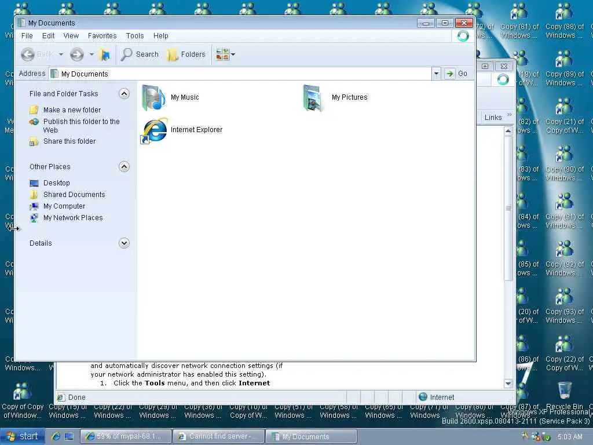593x445 pixels.
Task: Expand the Details section
Action: 124,243
